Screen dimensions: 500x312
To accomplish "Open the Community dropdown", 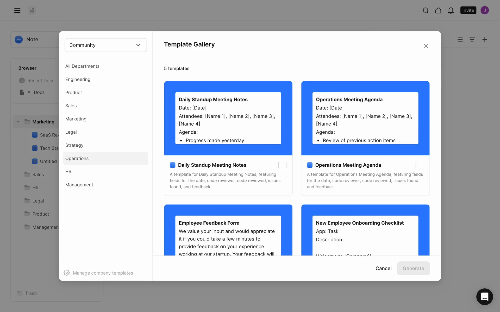I will [x=105, y=45].
